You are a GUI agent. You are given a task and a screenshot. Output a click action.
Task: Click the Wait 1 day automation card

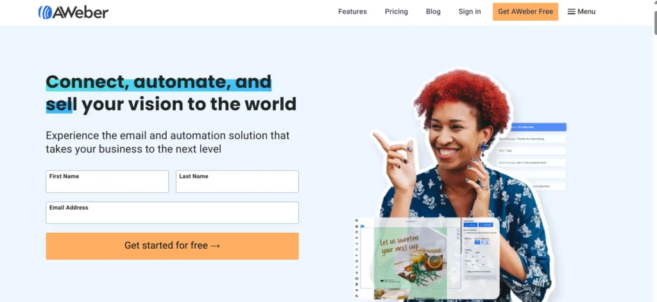pos(531,151)
